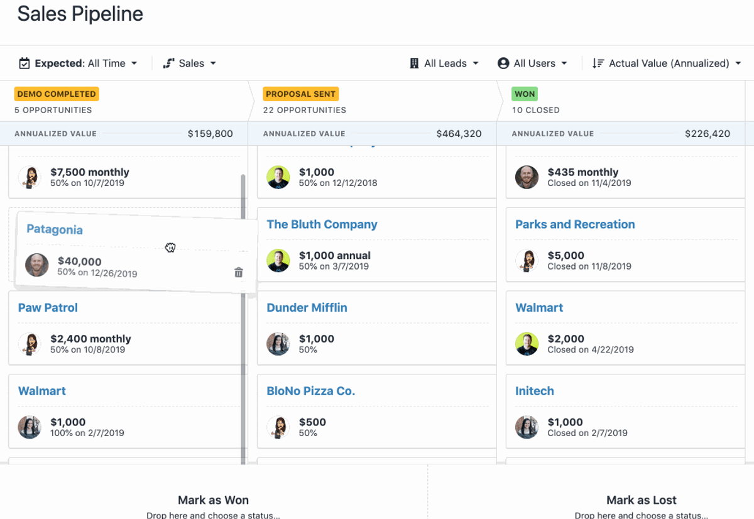Click the $5,000 Parks and Recreation value
The image size is (754, 519).
tap(566, 256)
